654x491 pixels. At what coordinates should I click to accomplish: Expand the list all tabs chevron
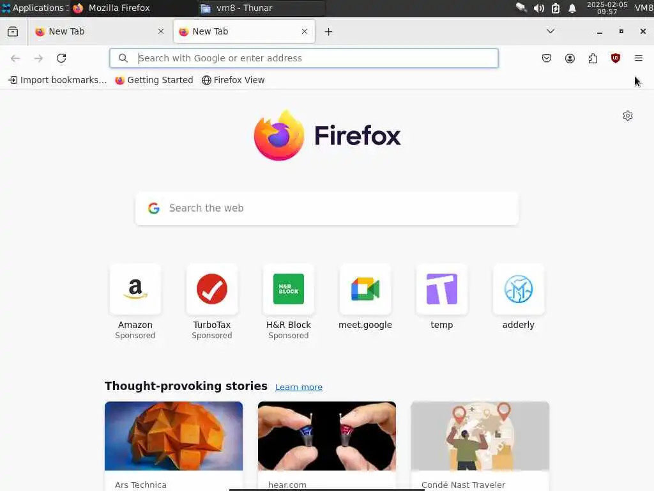tap(551, 31)
